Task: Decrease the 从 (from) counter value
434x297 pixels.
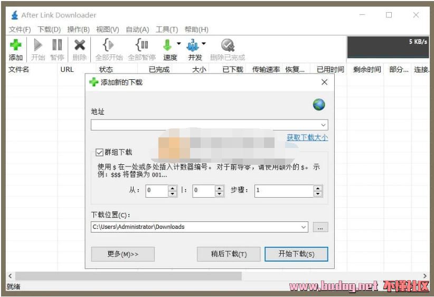Action: click(173, 193)
